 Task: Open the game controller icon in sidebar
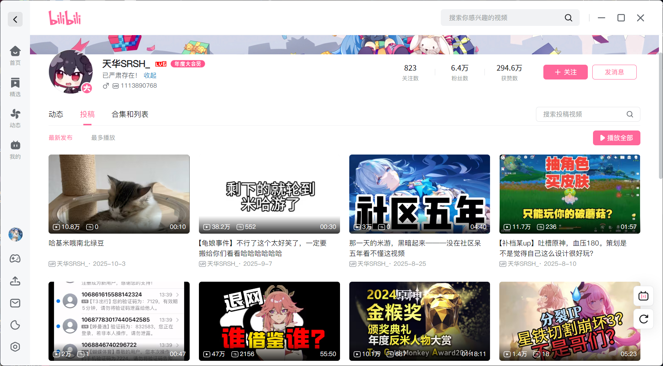click(15, 258)
